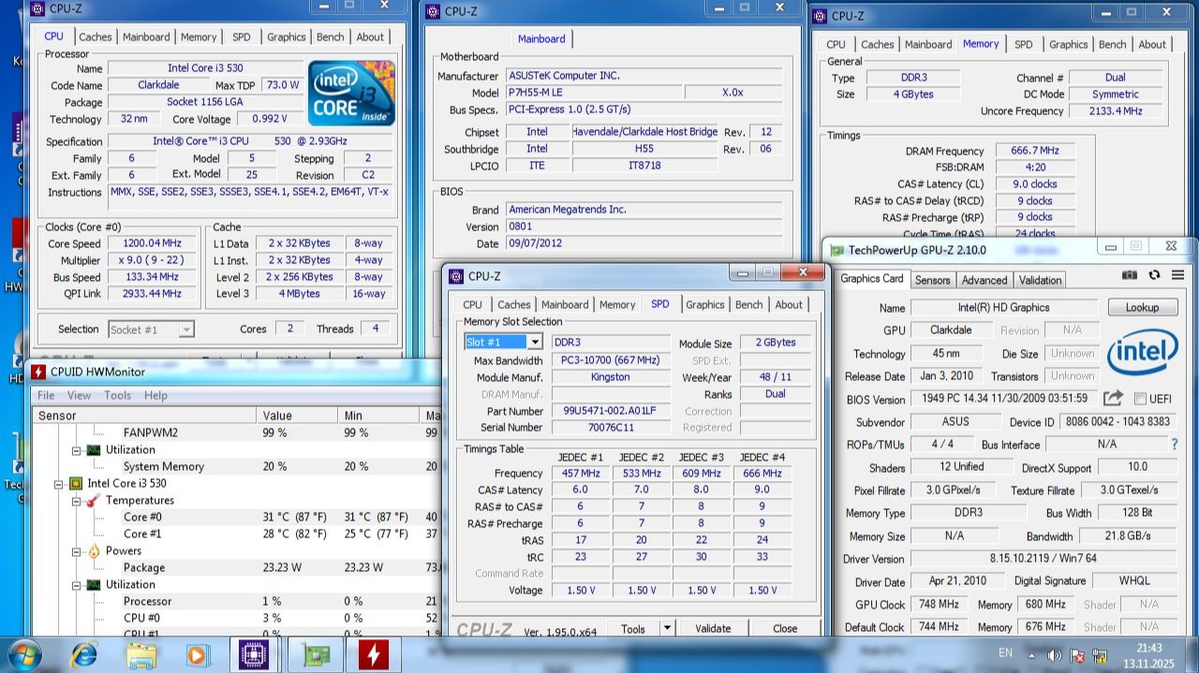Click the HWMonitor red title bar icon
This screenshot has width=1199, height=673.
[x=38, y=372]
